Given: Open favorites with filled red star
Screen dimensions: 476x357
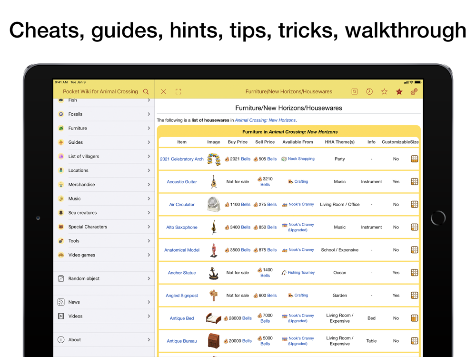Looking at the screenshot, I should point(399,92).
